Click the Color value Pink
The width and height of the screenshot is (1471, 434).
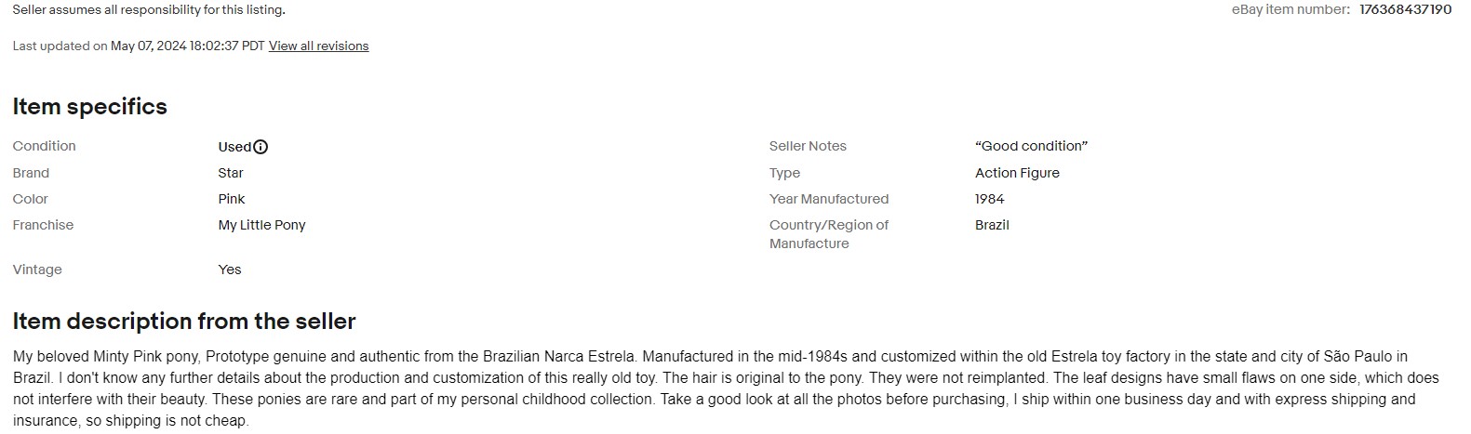(232, 199)
